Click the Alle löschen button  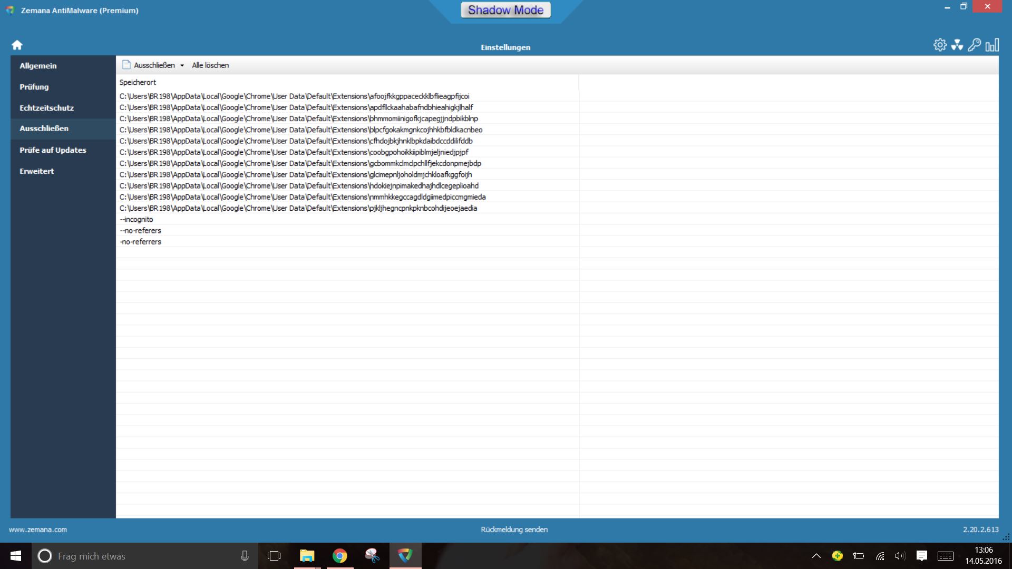(210, 65)
